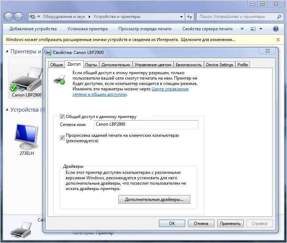Click the double chevron before Оборудование и звук
287x243 pixels.
(x=39, y=17)
